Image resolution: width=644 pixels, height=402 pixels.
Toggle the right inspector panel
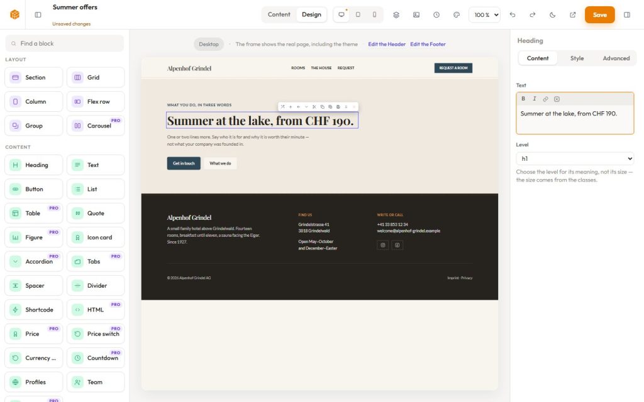627,15
